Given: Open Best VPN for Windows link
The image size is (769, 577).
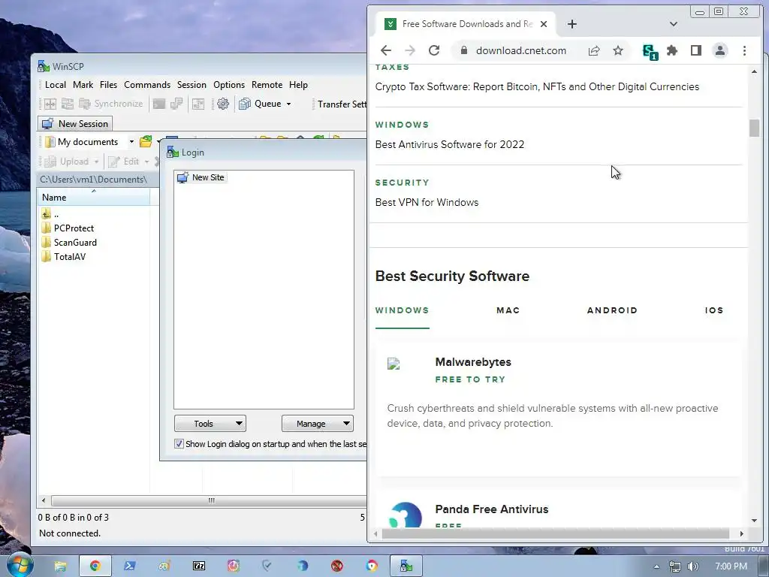Looking at the screenshot, I should (x=427, y=203).
